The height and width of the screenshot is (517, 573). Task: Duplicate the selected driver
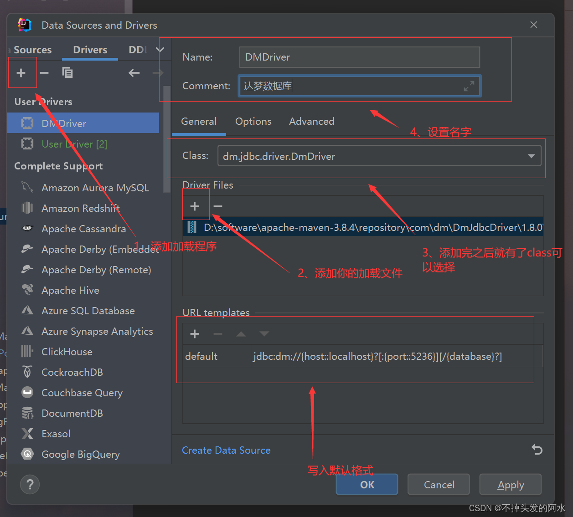point(67,73)
